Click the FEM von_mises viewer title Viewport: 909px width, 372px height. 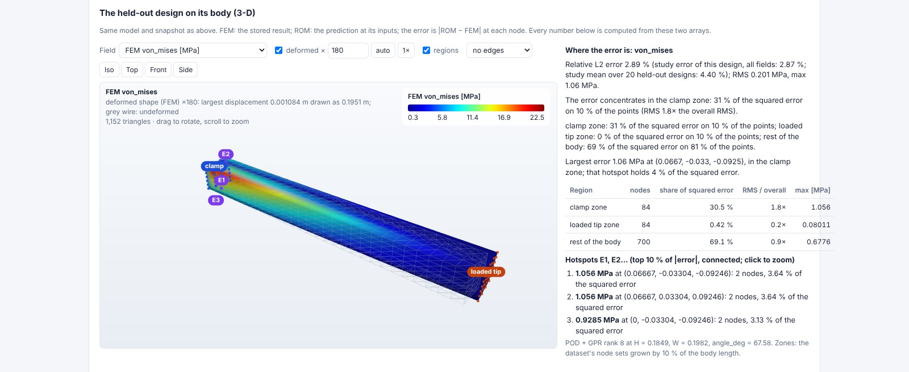[x=131, y=92]
